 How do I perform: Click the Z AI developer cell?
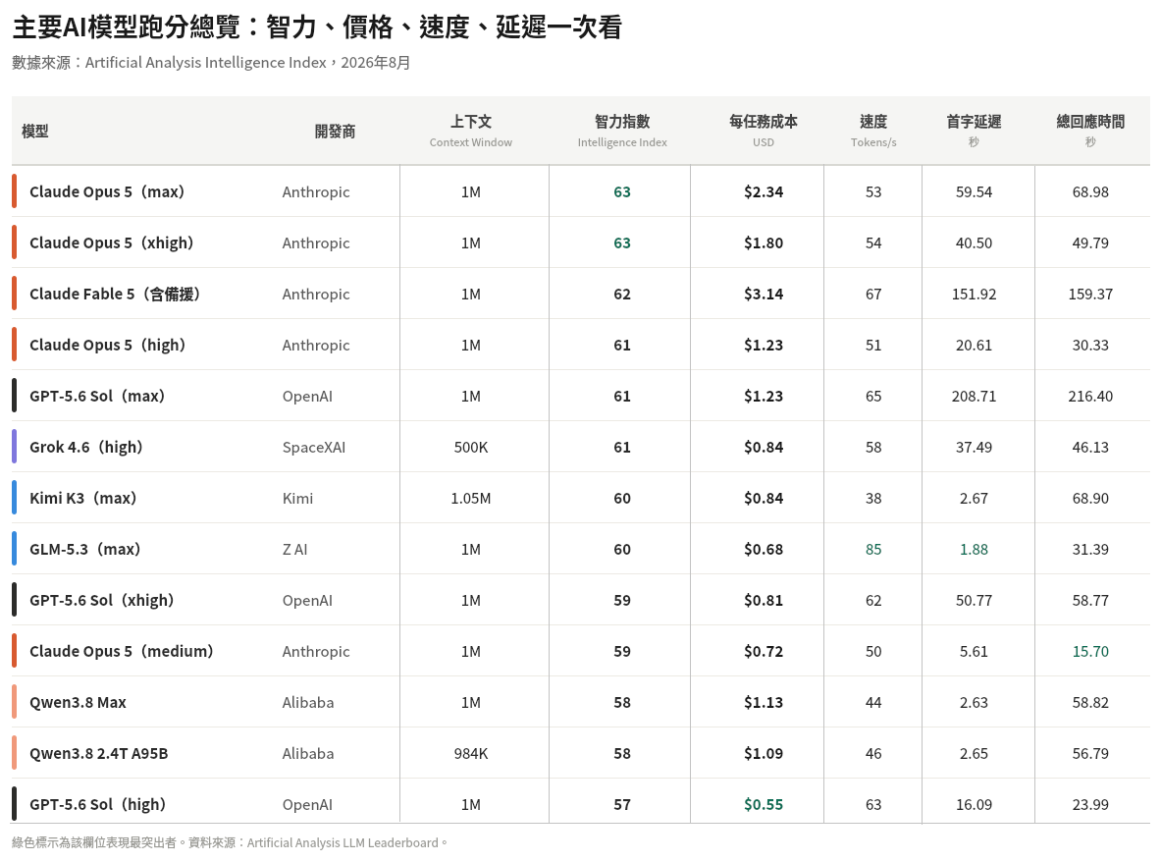(294, 550)
